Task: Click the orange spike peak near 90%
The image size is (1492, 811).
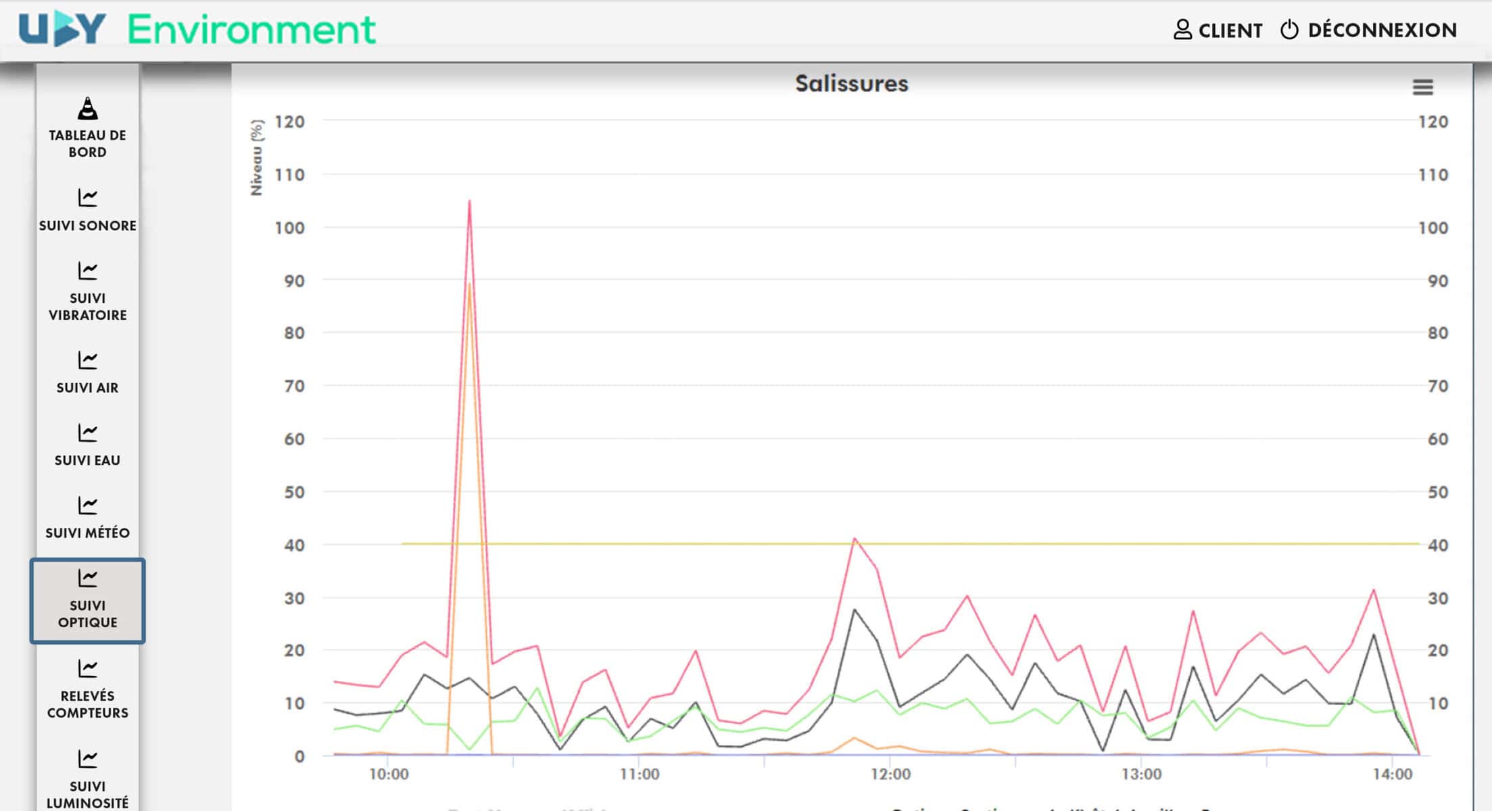Action: click(x=469, y=285)
